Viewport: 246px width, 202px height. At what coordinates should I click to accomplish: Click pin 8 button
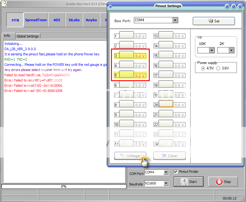[126, 104]
